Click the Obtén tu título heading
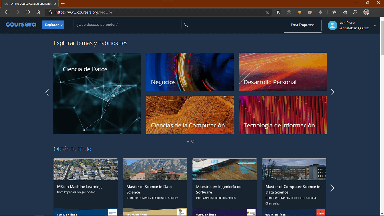384x216 pixels. (73, 149)
